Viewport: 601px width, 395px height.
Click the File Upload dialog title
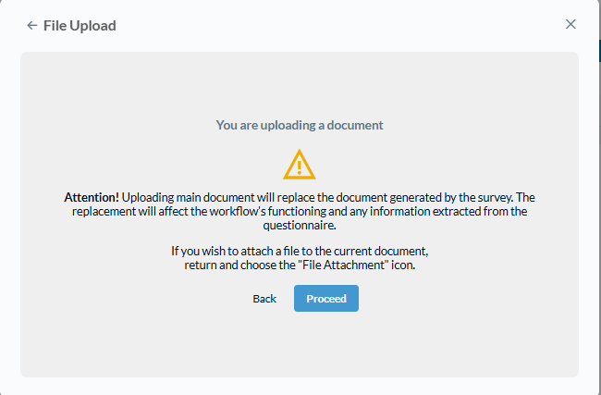coord(80,26)
